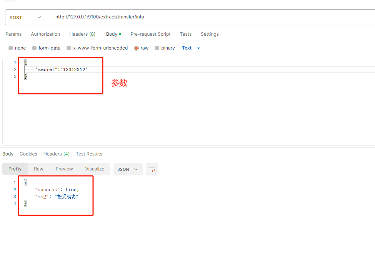This screenshot has height=253, width=375.
Task: Go to request Headers (8) tab
Action: pos(82,34)
